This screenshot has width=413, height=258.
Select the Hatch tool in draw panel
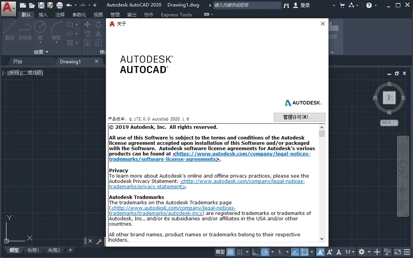70,43
